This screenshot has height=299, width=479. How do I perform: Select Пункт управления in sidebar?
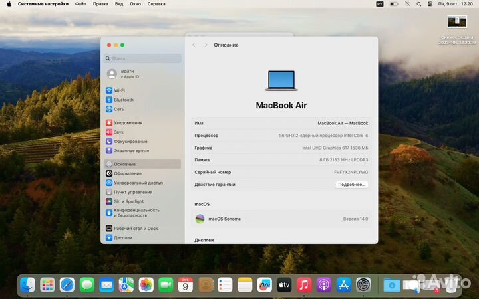(x=129, y=192)
